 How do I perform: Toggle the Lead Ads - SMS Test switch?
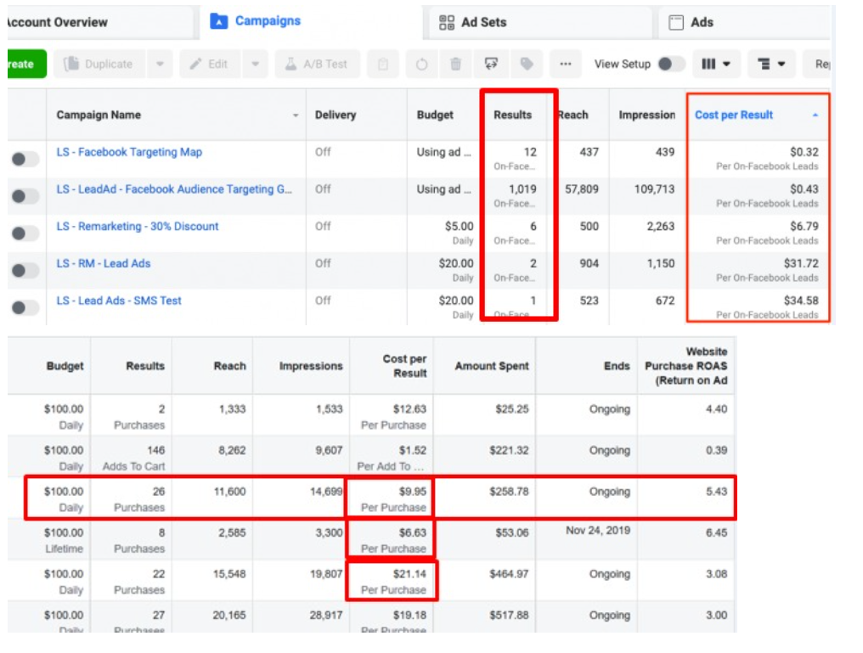tap(25, 307)
